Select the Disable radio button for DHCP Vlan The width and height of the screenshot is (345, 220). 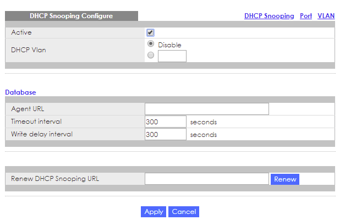(x=151, y=44)
